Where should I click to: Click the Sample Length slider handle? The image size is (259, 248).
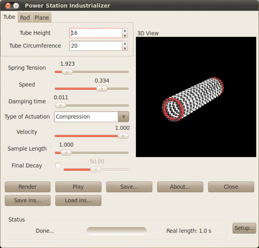coord(66,153)
